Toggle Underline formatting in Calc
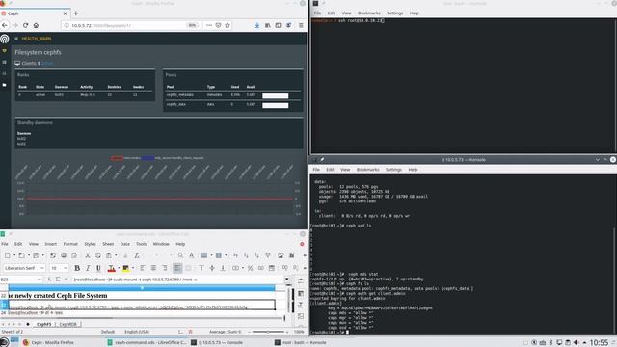The image size is (617, 347). [x=98, y=268]
